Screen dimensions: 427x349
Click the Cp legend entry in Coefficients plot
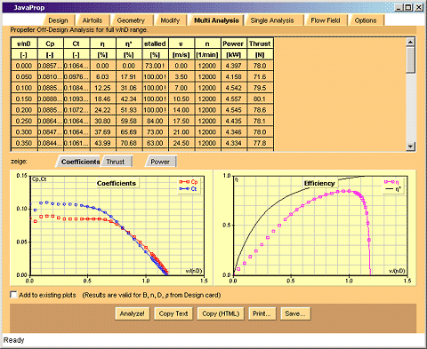click(x=188, y=182)
